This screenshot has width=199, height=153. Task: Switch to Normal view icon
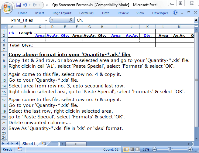126,149
